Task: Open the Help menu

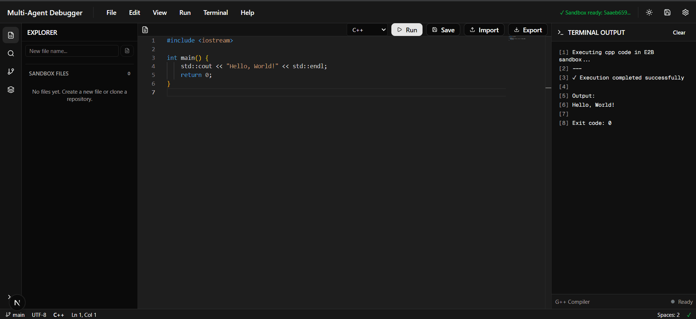Action: [x=247, y=12]
